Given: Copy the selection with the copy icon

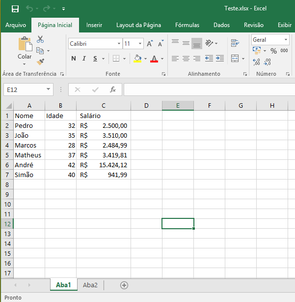Looking at the screenshot, I should [x=40, y=51].
